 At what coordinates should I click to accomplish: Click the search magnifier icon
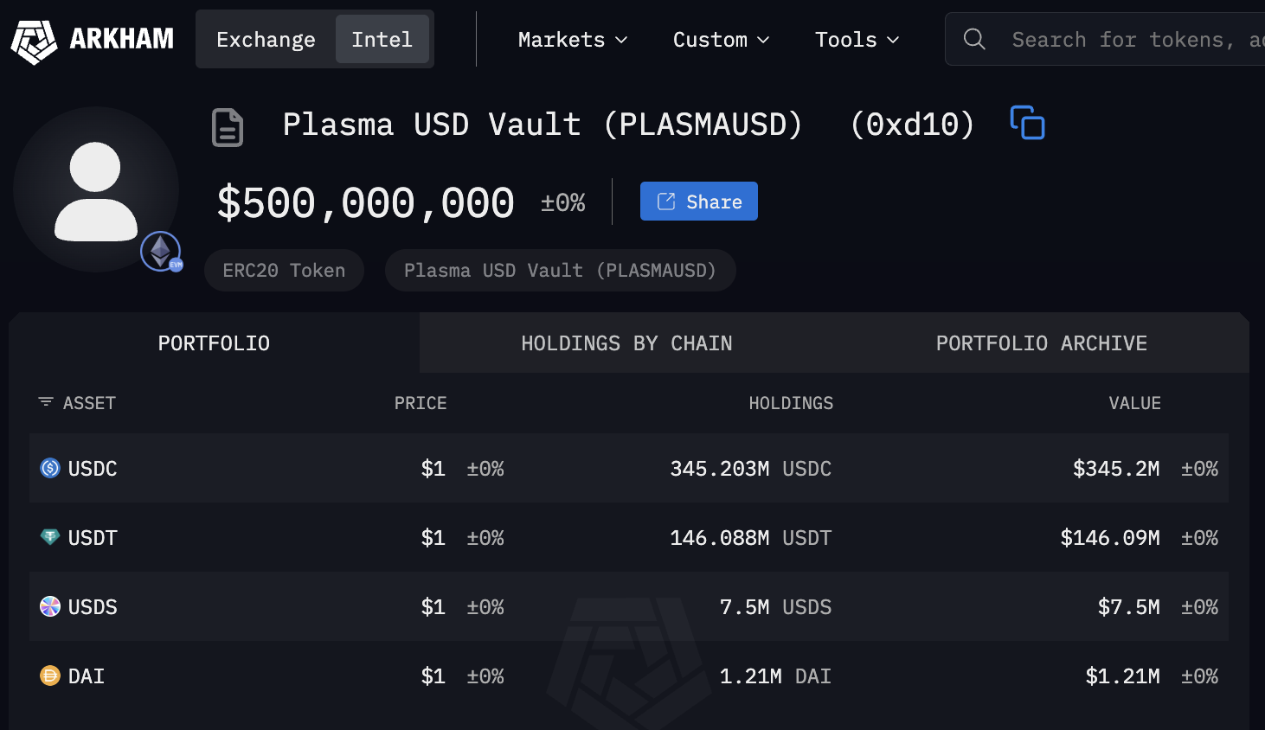point(974,39)
